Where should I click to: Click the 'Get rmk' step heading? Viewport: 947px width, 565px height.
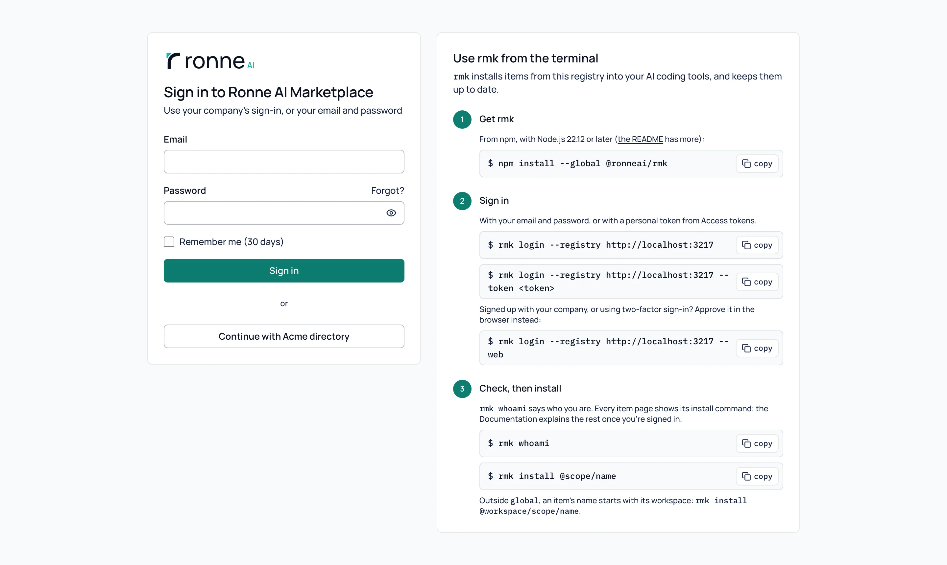tap(496, 119)
